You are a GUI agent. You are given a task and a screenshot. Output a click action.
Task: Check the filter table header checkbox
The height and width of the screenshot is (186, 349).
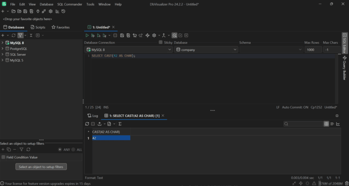(3, 157)
